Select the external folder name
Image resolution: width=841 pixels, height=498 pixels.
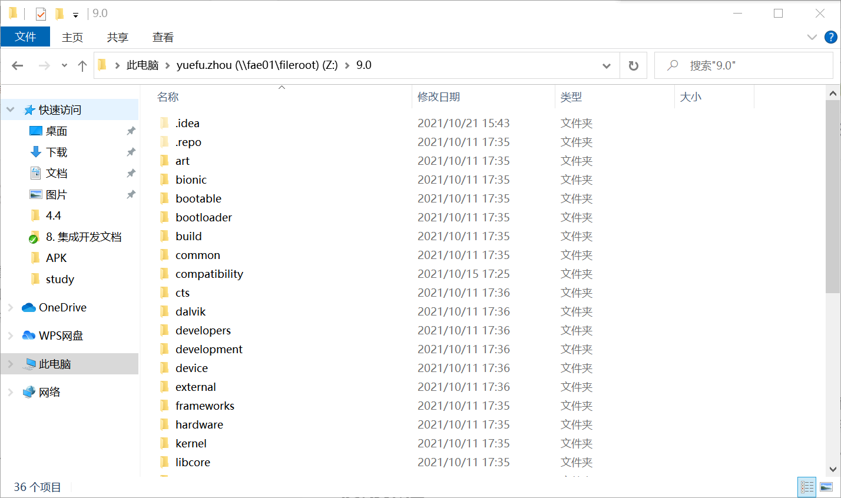[196, 387]
